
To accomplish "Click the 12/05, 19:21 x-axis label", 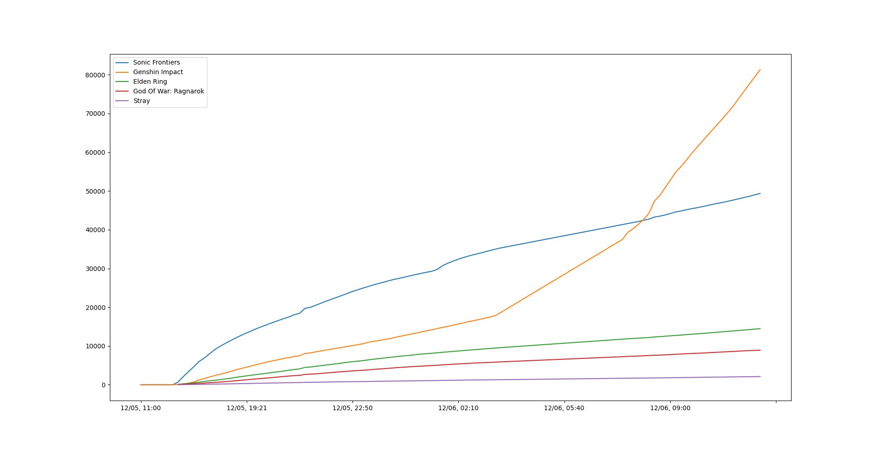I will coord(247,408).
